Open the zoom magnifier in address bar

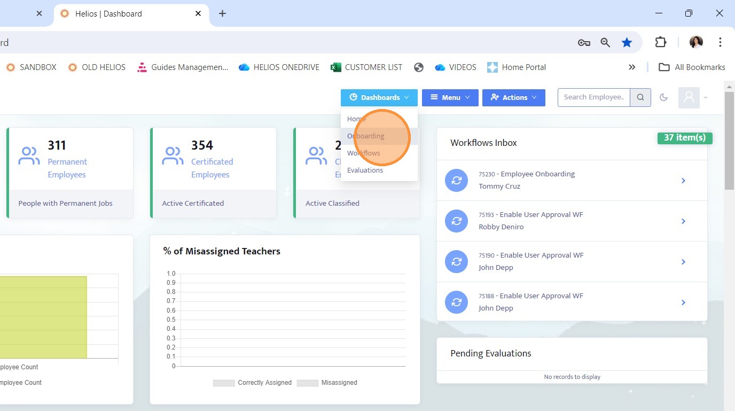605,43
